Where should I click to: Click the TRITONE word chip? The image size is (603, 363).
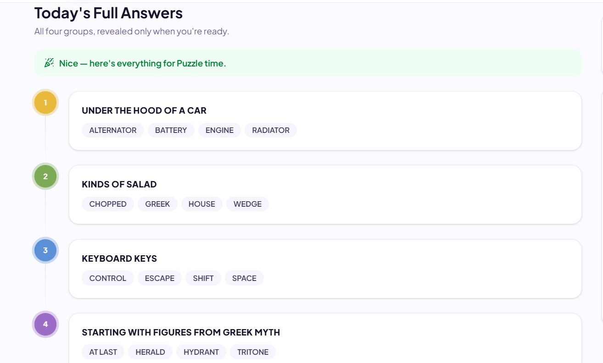pyautogui.click(x=253, y=352)
